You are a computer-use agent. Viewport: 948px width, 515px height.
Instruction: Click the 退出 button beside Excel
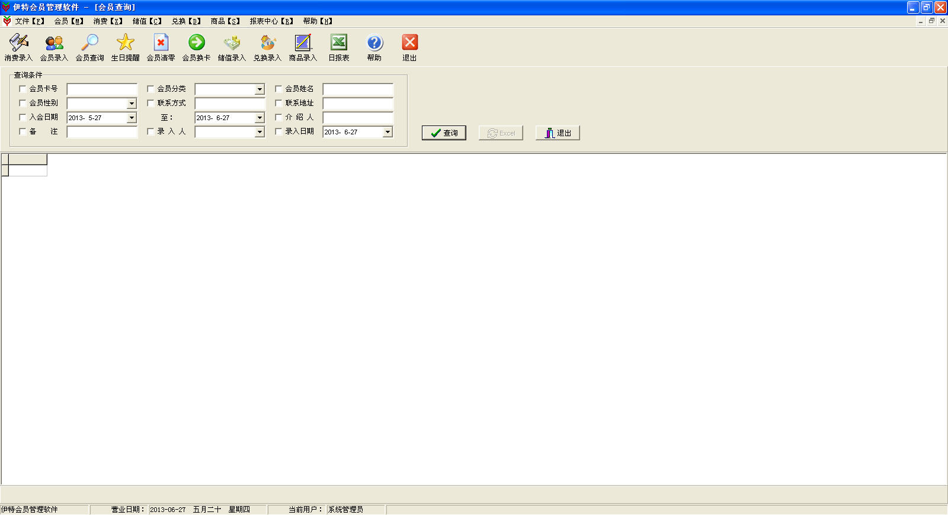[558, 133]
